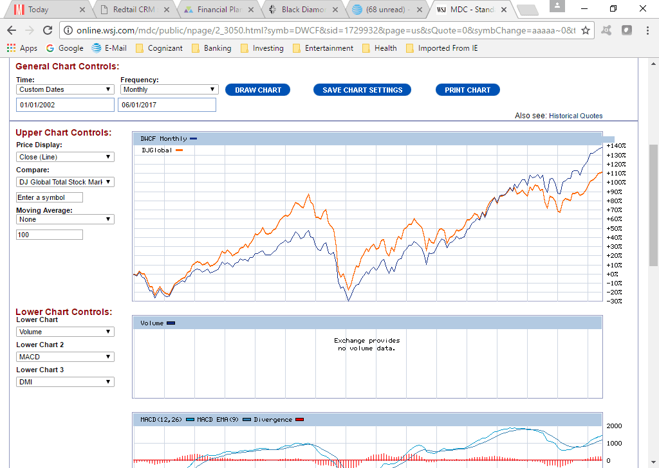Click the Lower Chart Controls heading

pos(64,312)
